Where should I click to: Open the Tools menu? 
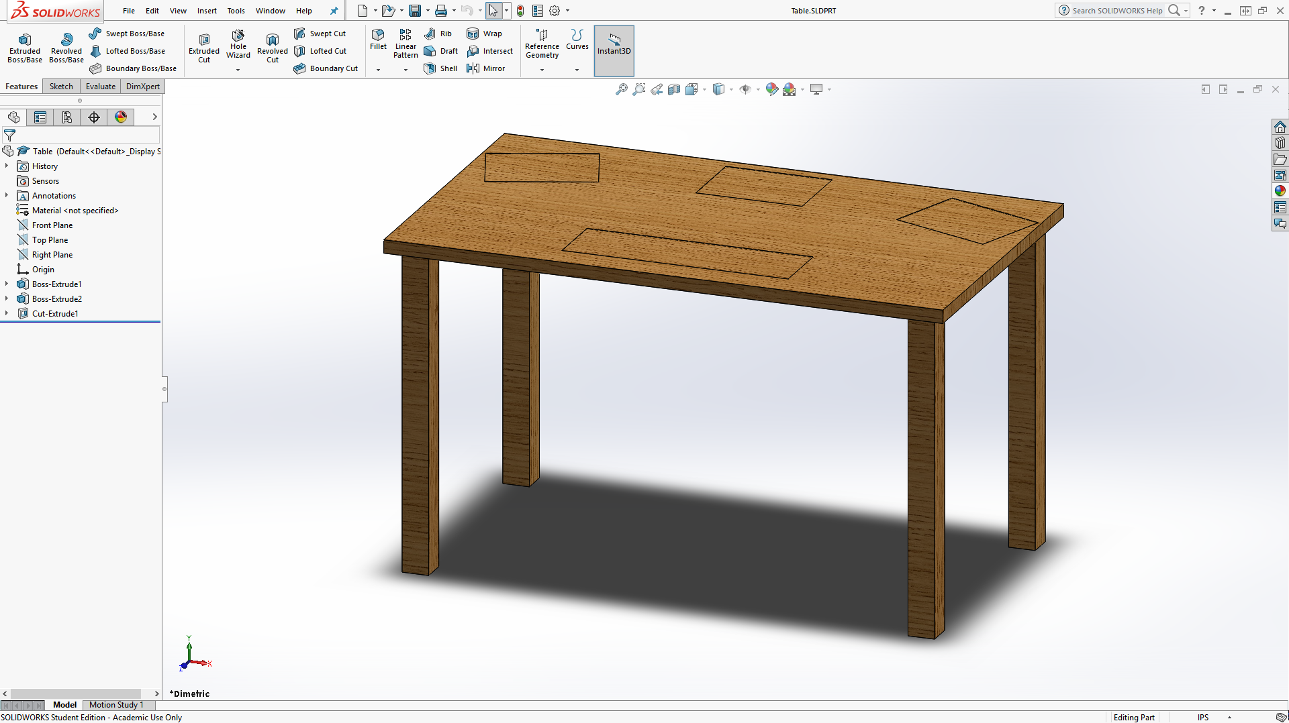point(236,11)
